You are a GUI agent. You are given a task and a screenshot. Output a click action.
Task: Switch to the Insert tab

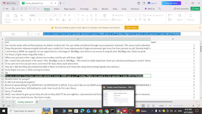click(56, 9)
